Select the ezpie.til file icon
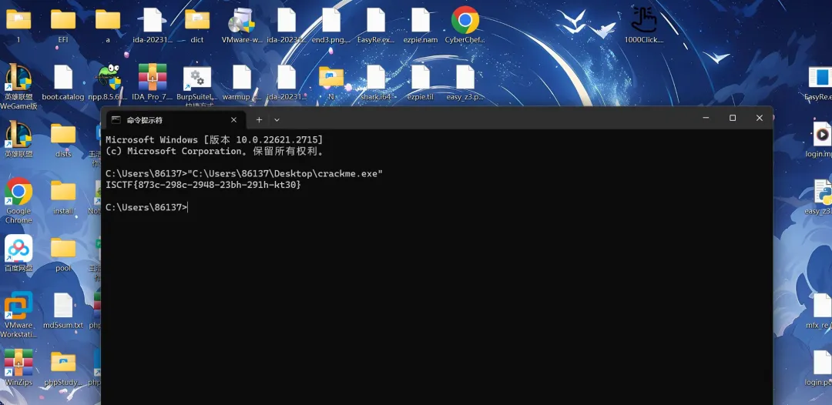 pyautogui.click(x=421, y=78)
